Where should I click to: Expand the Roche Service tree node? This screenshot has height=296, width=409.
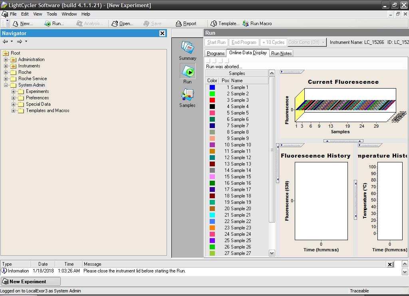(6, 79)
